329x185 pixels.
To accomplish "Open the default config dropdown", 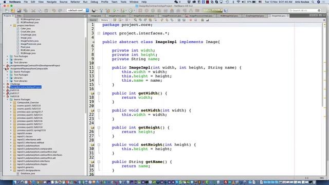I will point(78,10).
